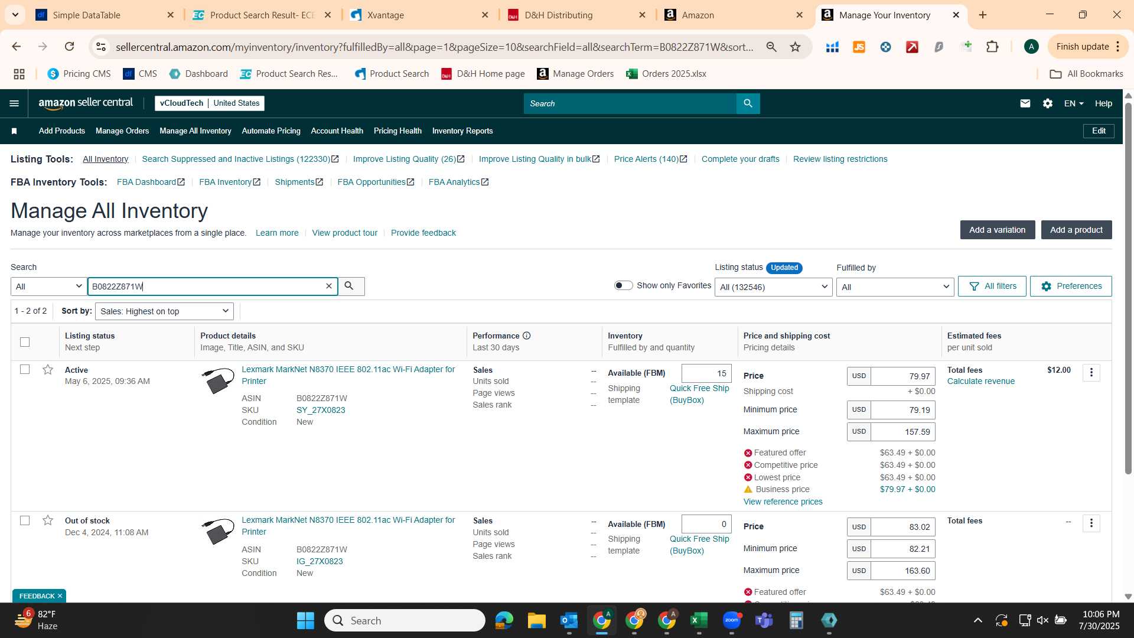Open Outlook from the Windows taskbar
This screenshot has width=1134, height=638.
[569, 620]
